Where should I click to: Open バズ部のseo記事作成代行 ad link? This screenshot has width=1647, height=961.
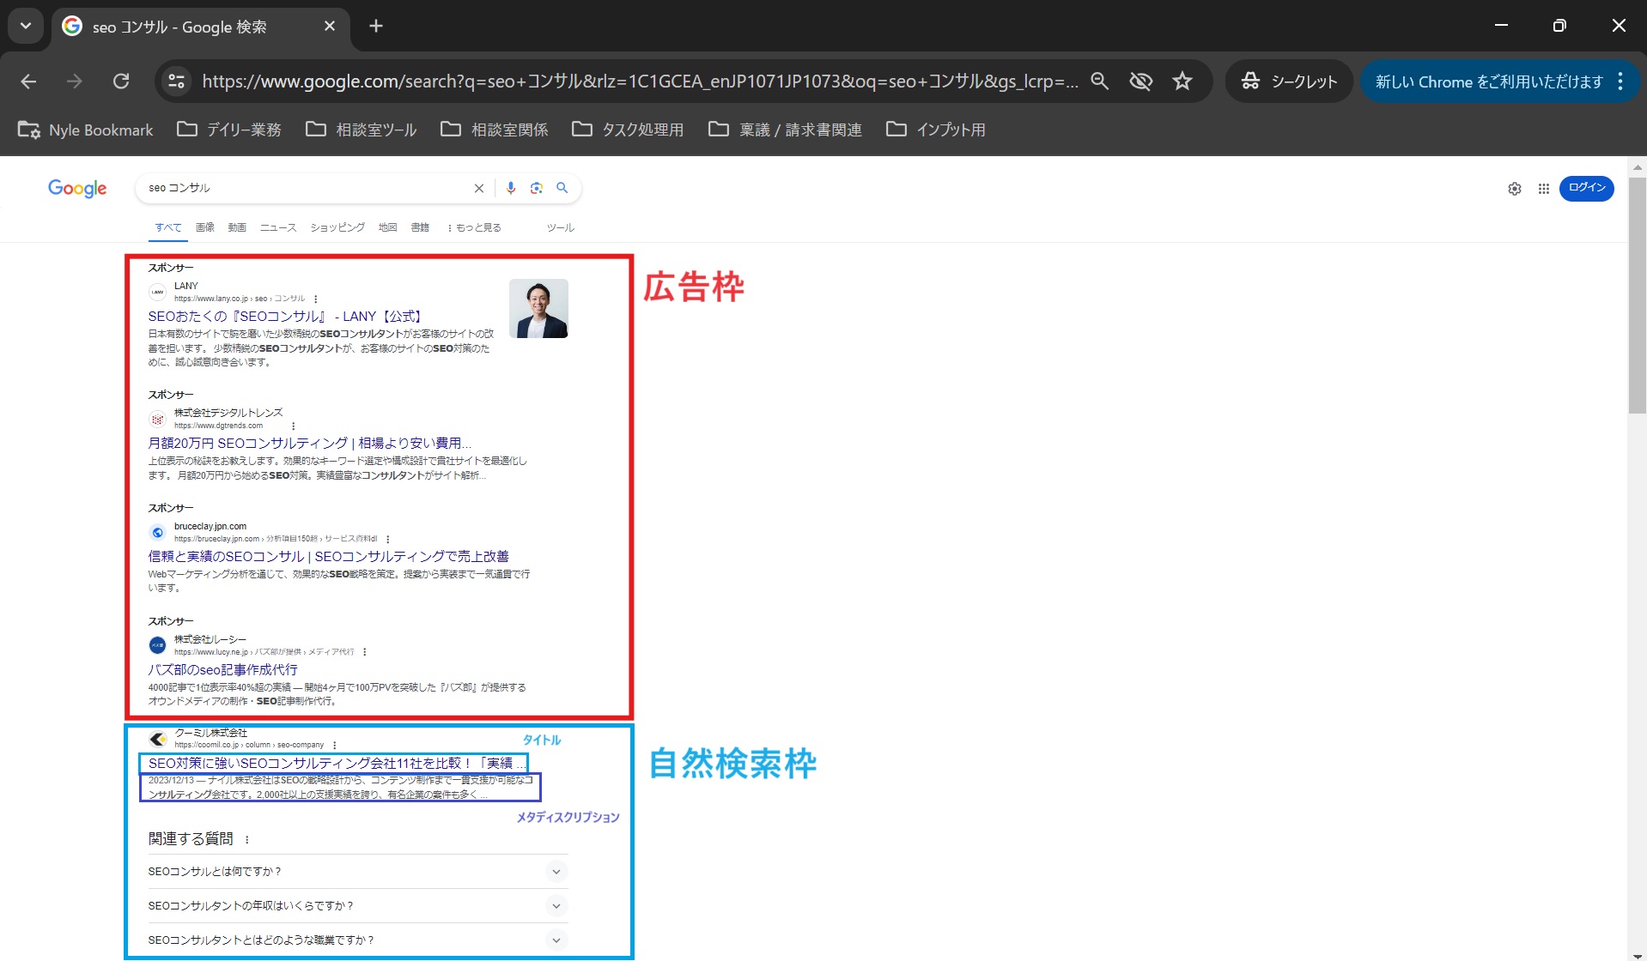pyautogui.click(x=222, y=670)
